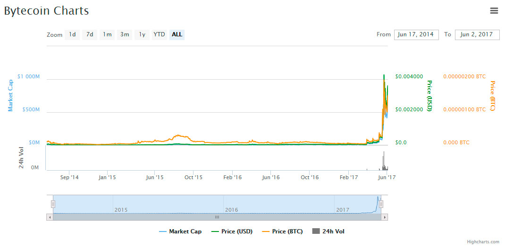Click the $0.002000 price label
This screenshot has width=505, height=248.
pyautogui.click(x=409, y=109)
